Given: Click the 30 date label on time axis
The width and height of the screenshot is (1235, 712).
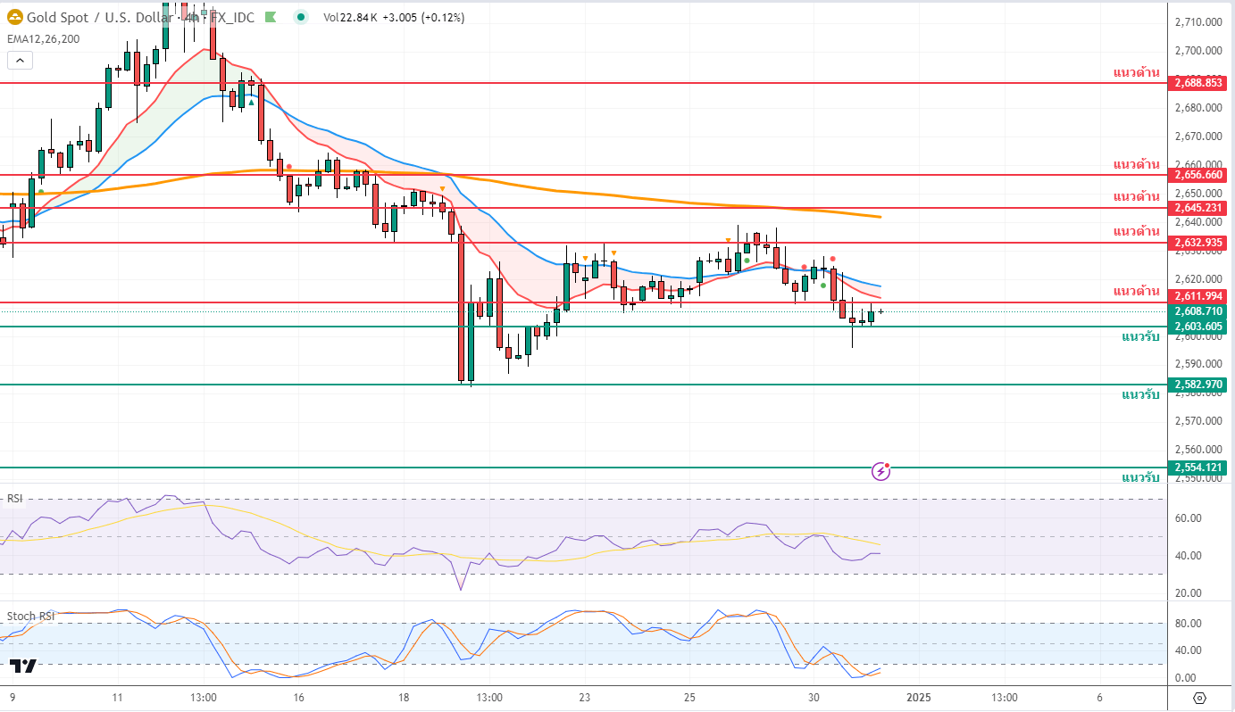Looking at the screenshot, I should [x=814, y=698].
